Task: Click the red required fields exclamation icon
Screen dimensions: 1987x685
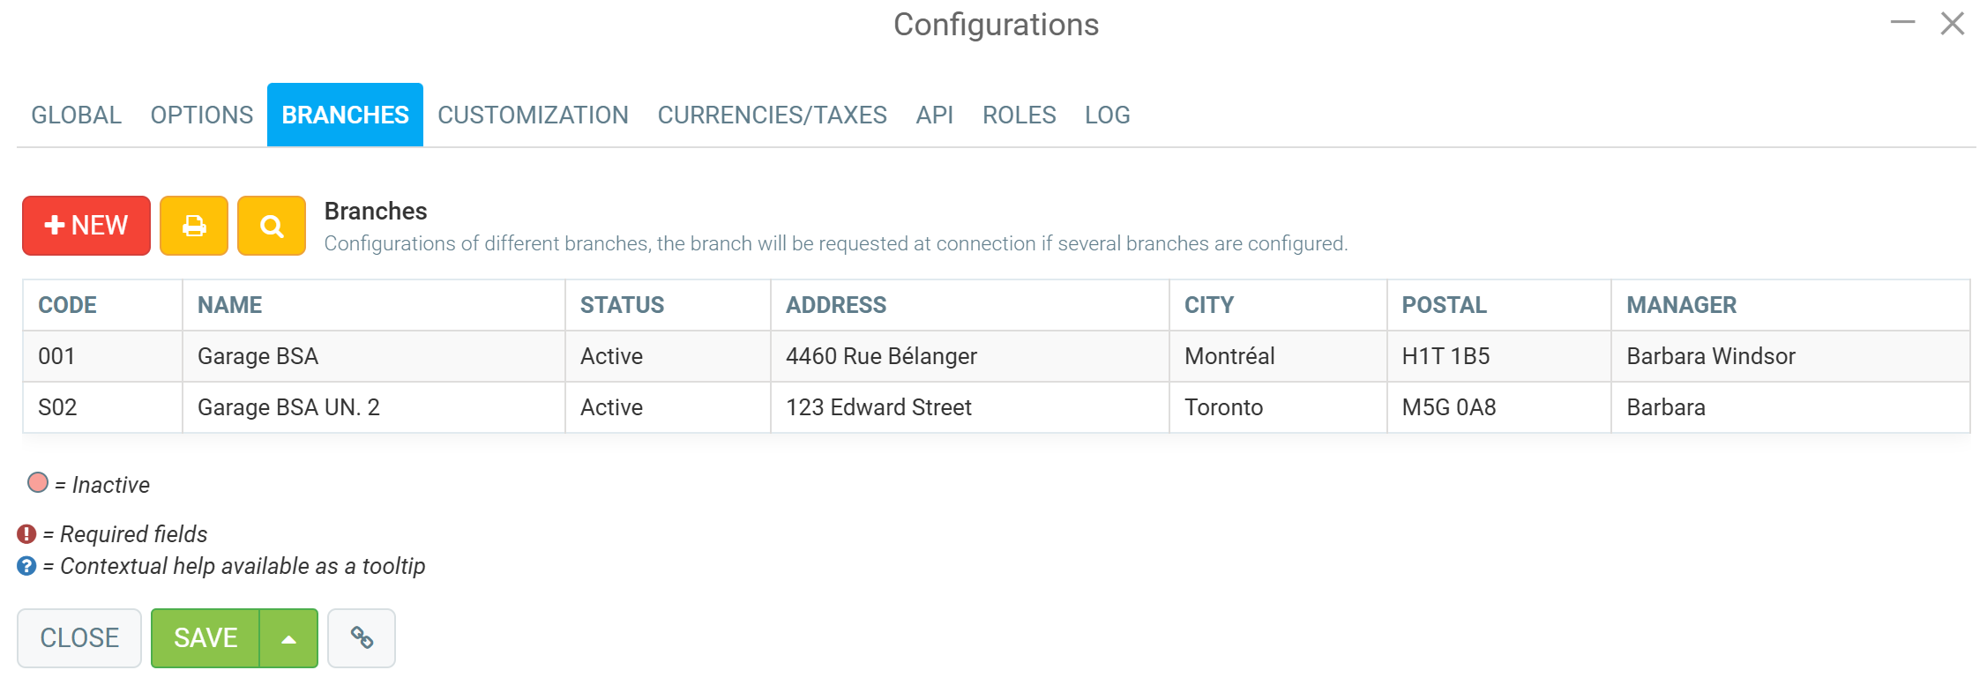Action: click(27, 534)
